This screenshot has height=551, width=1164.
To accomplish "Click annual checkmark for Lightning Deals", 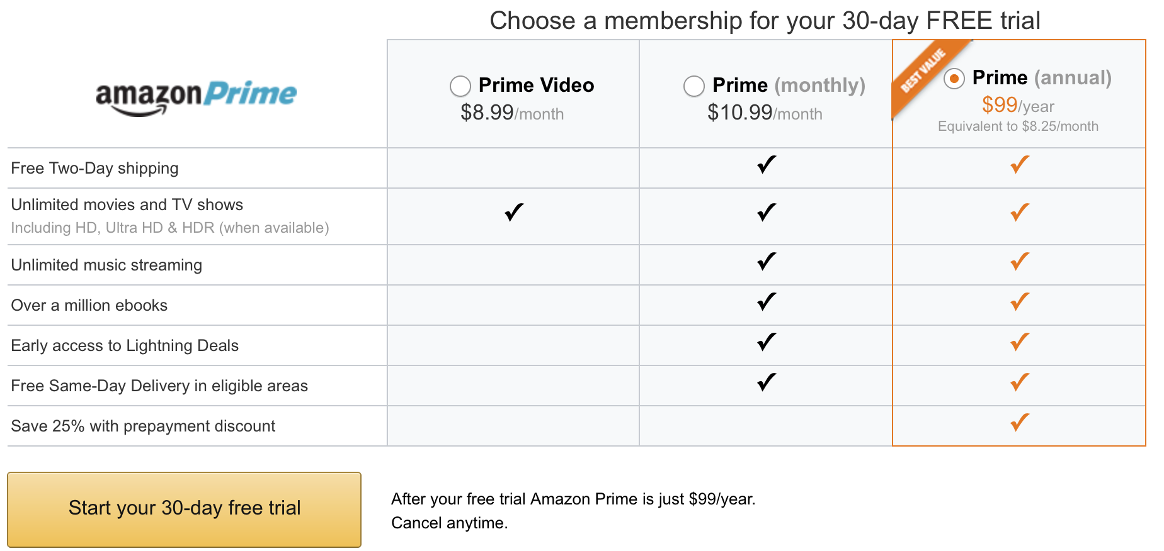I will (x=1020, y=342).
